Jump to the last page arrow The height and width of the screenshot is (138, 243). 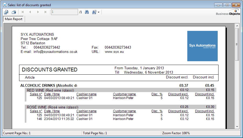[45, 12]
